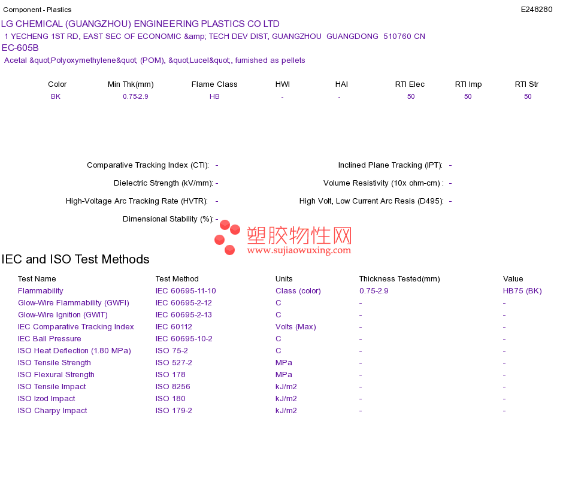569x479 pixels.
Task: Click High Volt, Low Current Arc Resis label
Action: tap(371, 201)
